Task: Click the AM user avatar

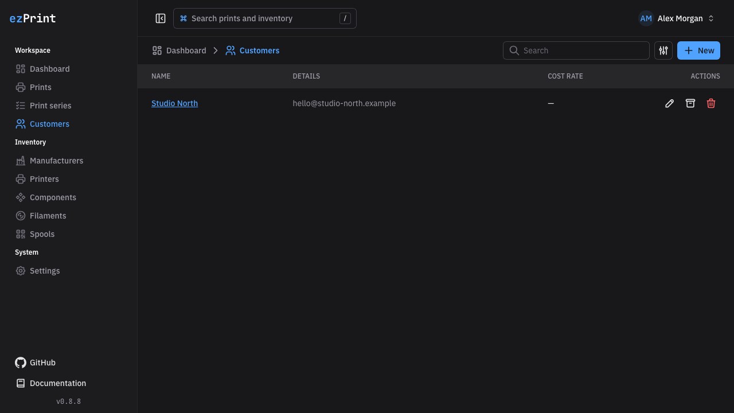Action: point(646,18)
